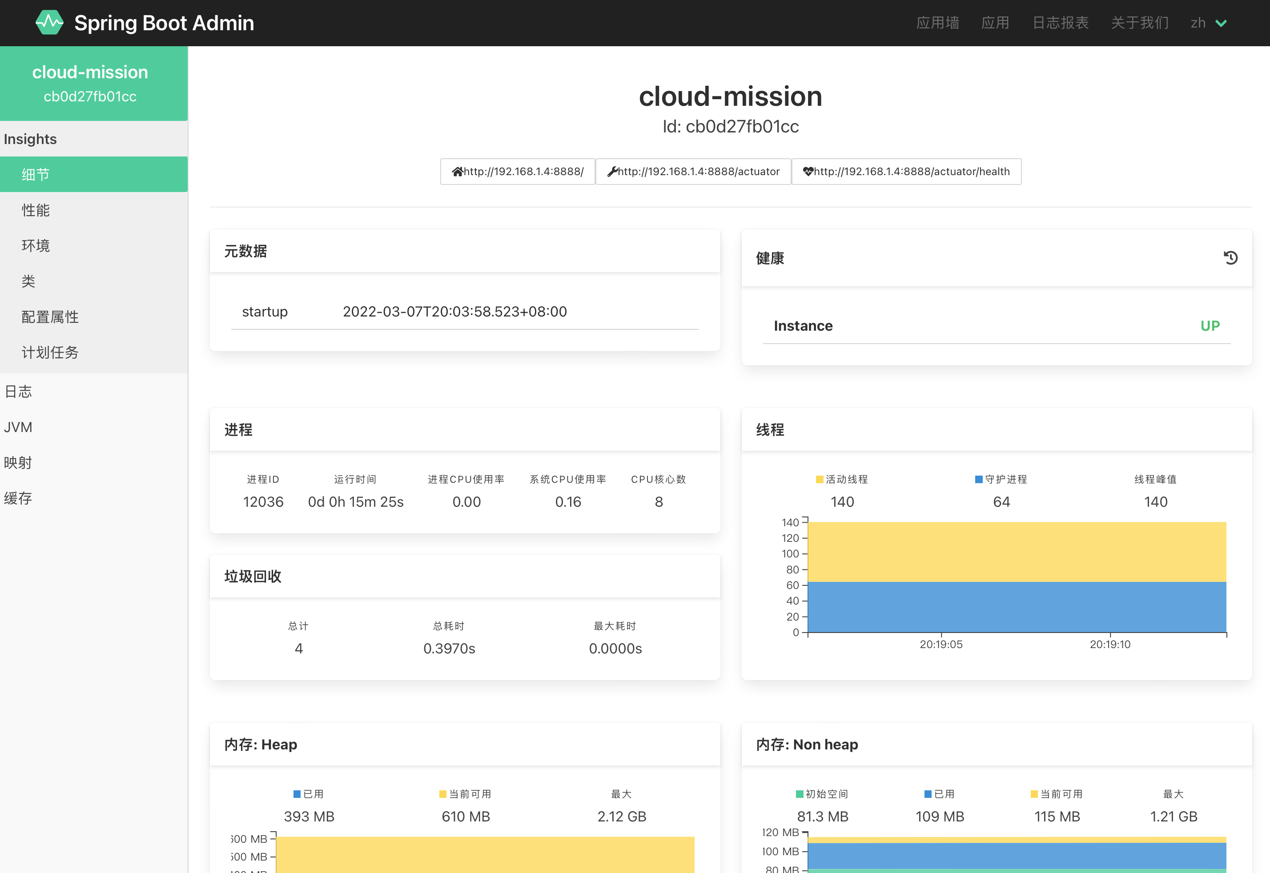Click the health history clock icon
The width and height of the screenshot is (1270, 873).
[x=1230, y=258]
